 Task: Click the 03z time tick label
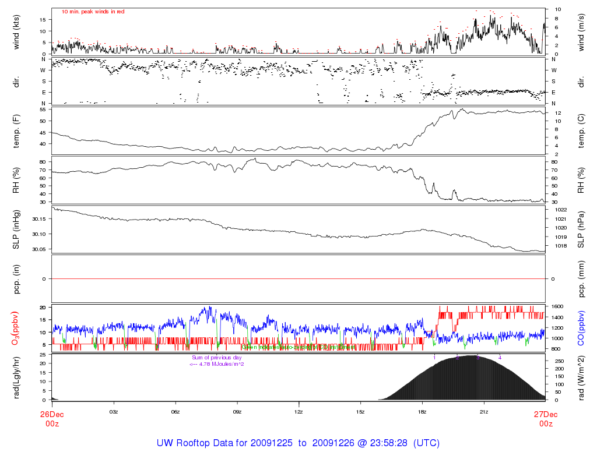[114, 412]
